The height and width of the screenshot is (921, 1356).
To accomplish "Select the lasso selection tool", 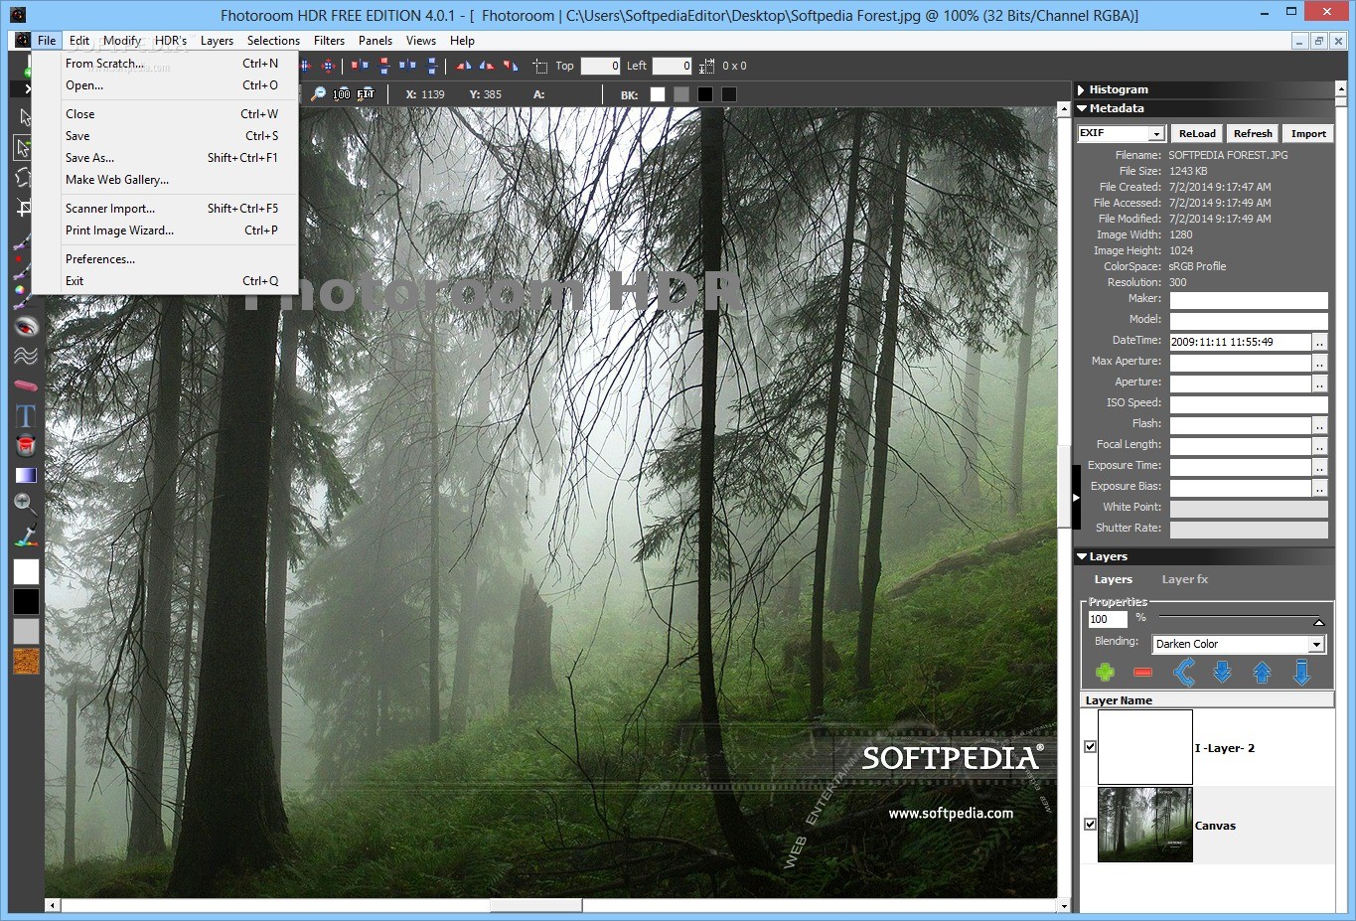I will (x=24, y=178).
